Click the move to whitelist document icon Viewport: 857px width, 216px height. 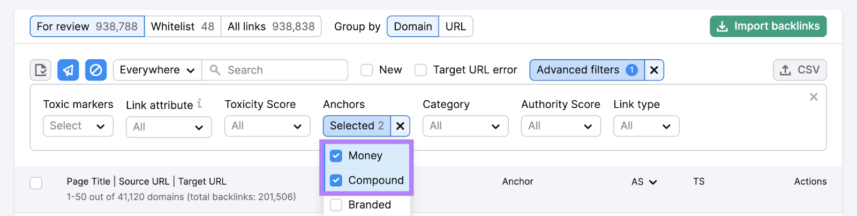tap(41, 70)
